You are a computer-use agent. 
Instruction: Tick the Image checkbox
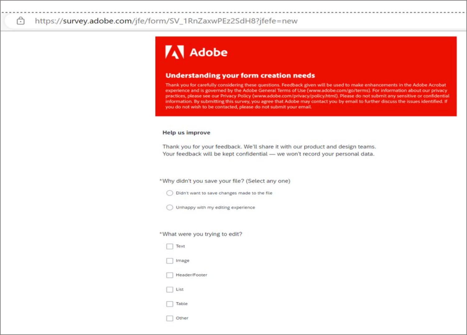(169, 261)
